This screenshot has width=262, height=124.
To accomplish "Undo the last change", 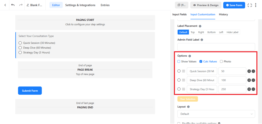I will 13,5.
